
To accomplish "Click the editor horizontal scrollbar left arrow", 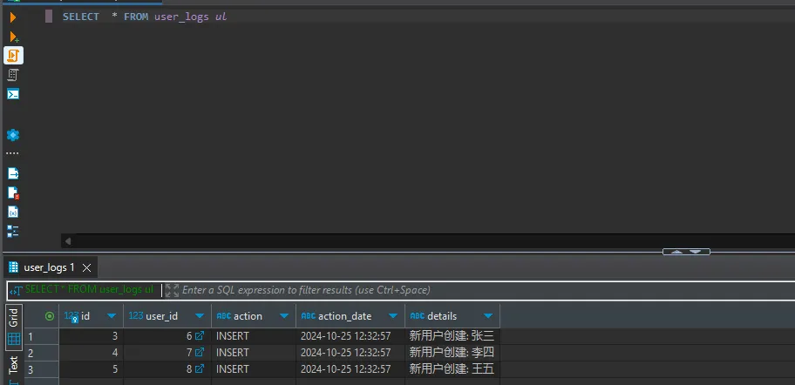I will coord(68,241).
